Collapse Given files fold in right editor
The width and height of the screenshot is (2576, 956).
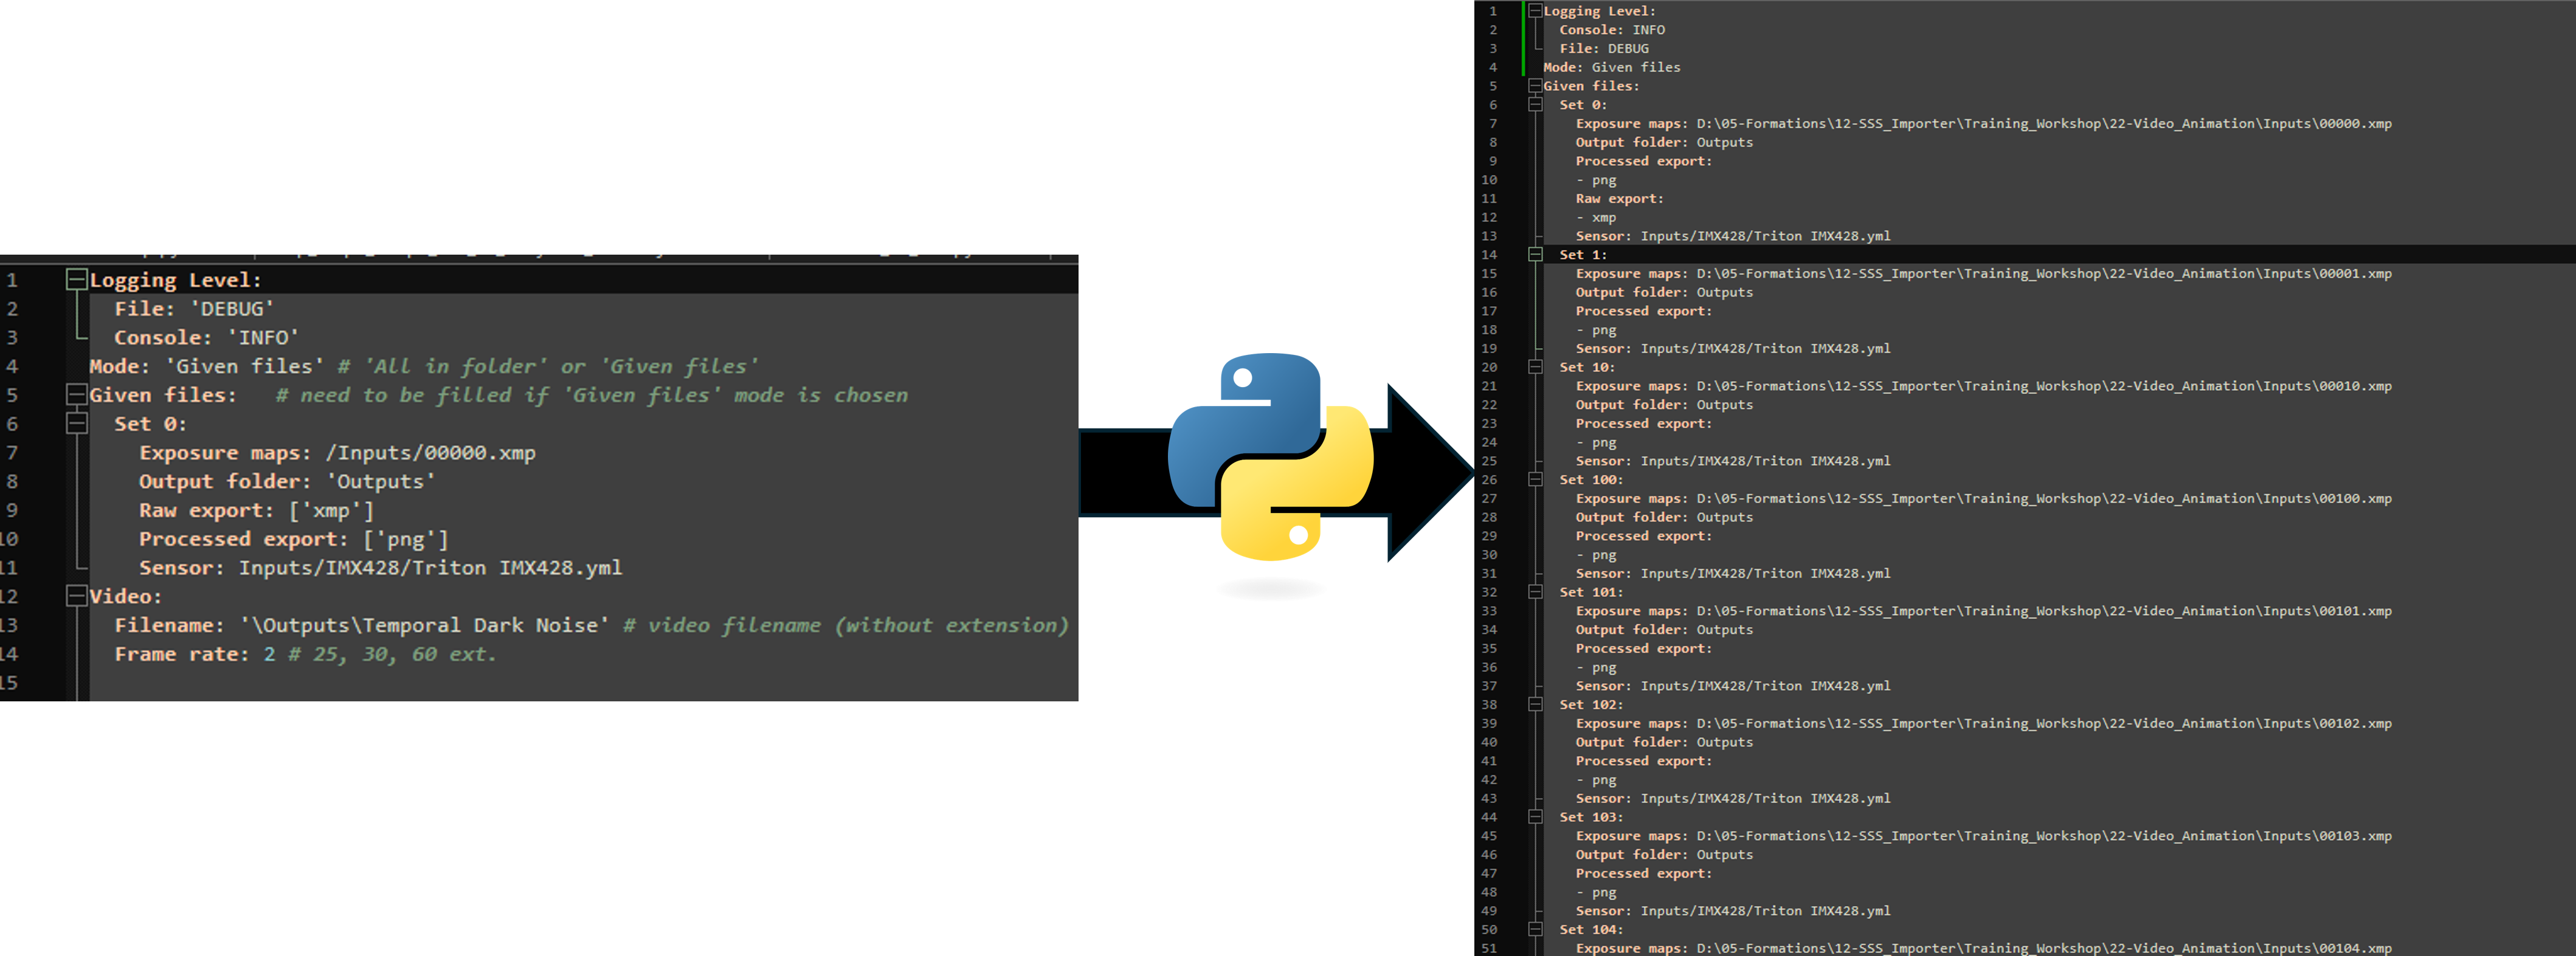click(1535, 86)
